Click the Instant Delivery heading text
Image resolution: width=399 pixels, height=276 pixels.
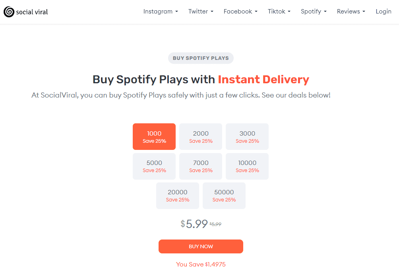coord(263,79)
